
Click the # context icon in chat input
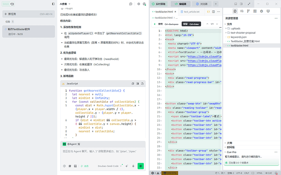[x=70, y=166]
